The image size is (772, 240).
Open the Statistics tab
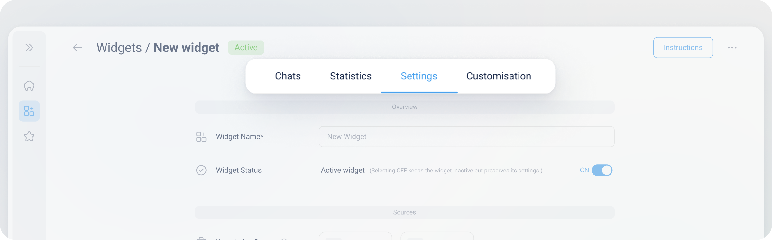[351, 76]
